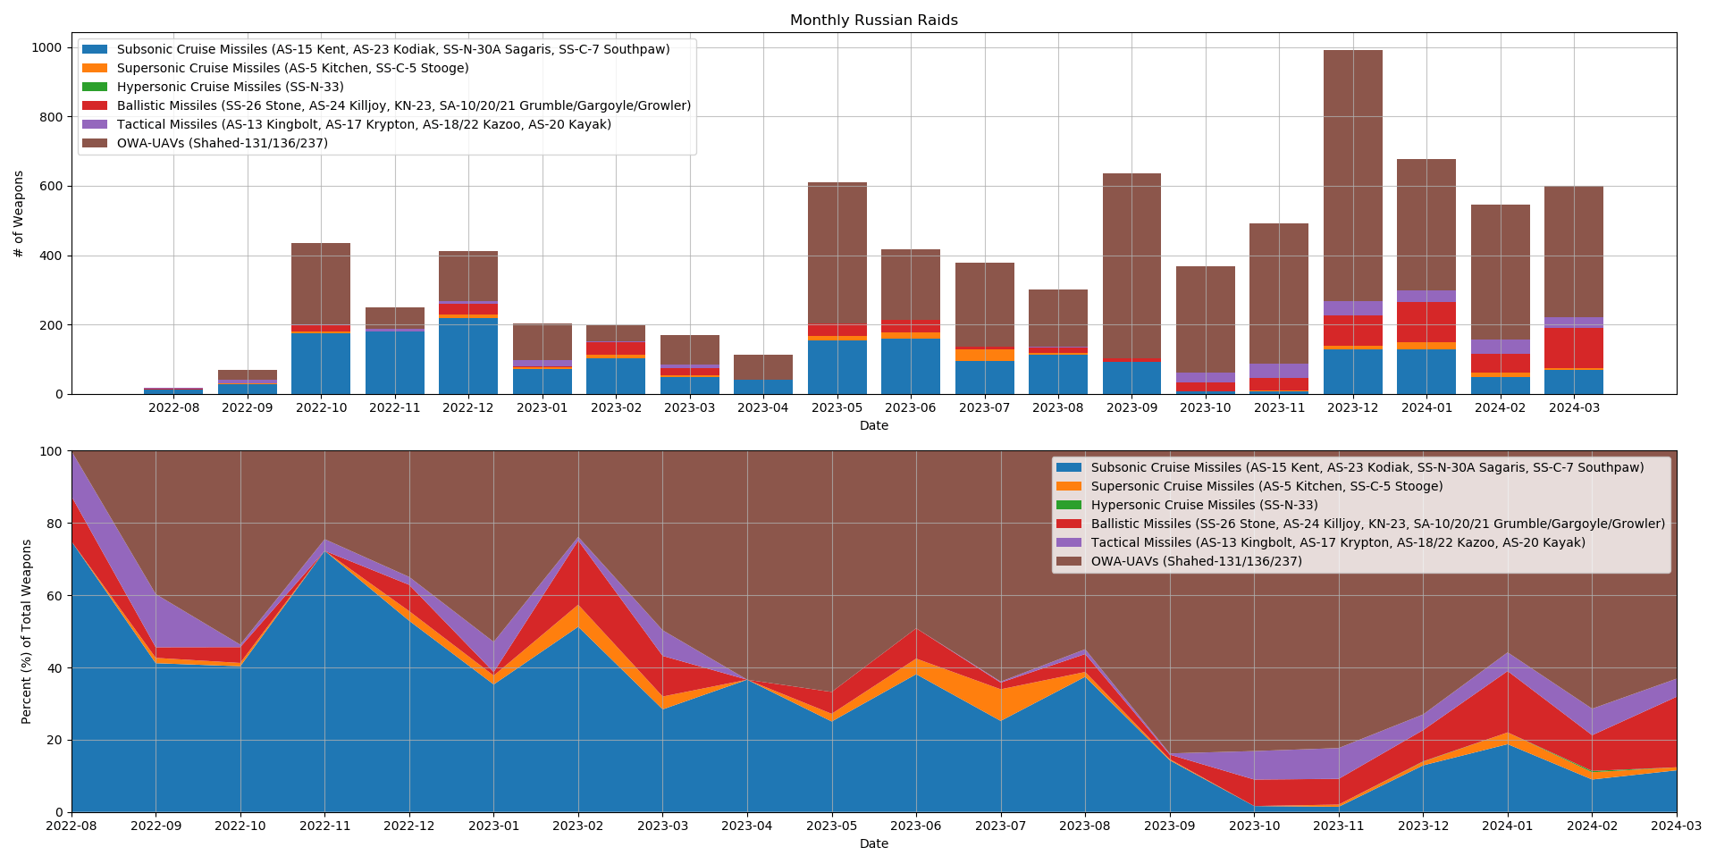Select purple Tactical Missiles swatch in top legend
The width and height of the screenshot is (1716, 864).
point(96,125)
